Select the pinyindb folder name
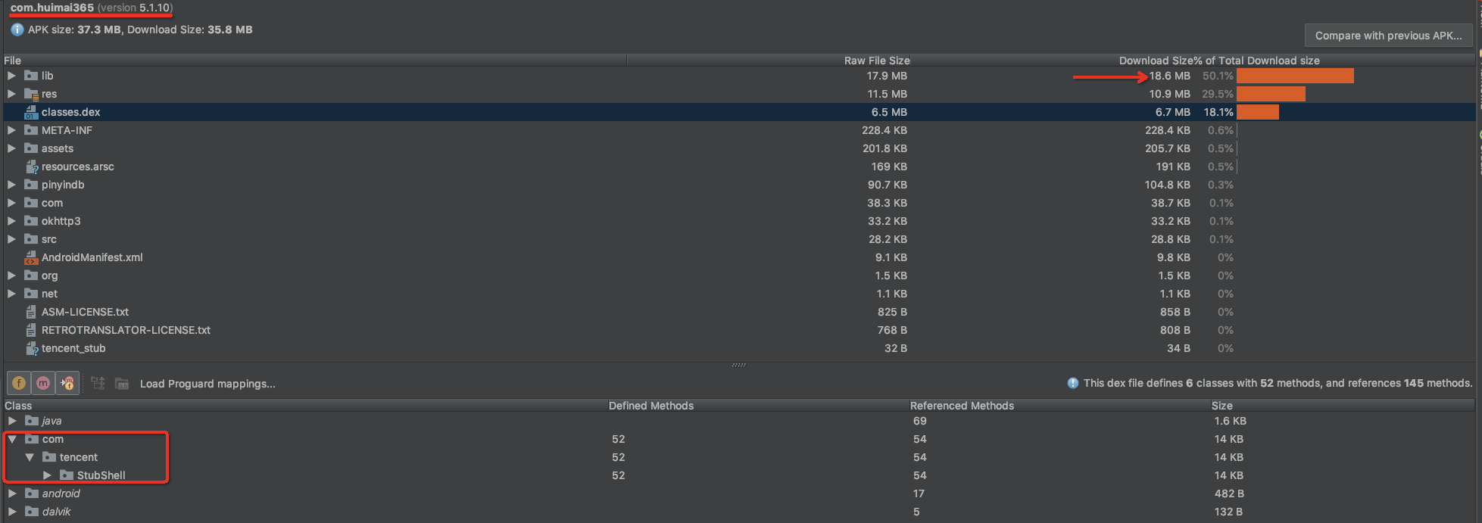The height and width of the screenshot is (523, 1482). point(63,185)
